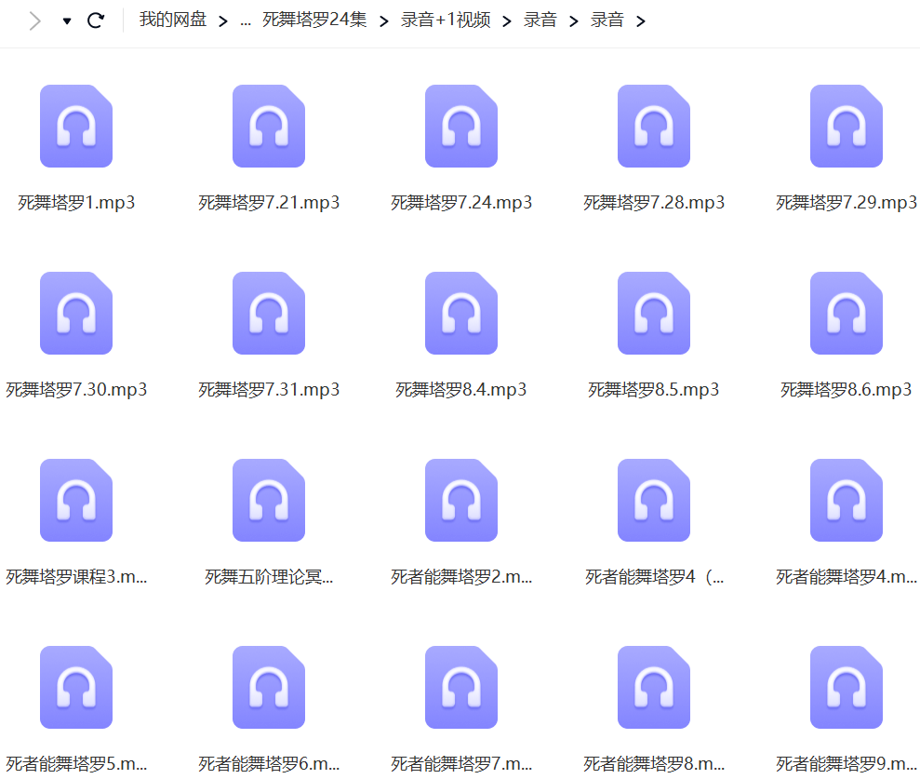
Task: Click file name text 死者能舞塔罗2.m...
Action: click(x=461, y=578)
